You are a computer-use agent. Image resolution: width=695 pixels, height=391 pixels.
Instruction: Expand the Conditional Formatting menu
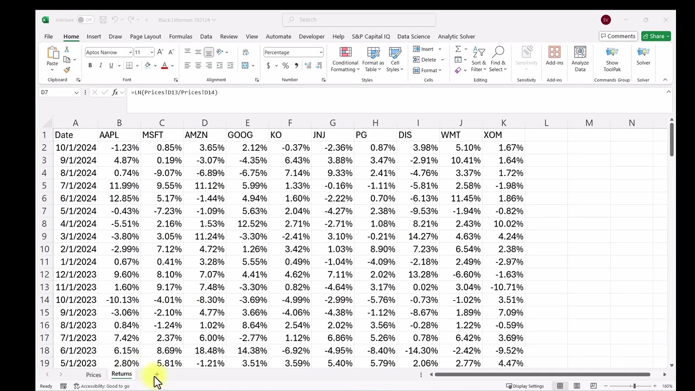pos(345,59)
